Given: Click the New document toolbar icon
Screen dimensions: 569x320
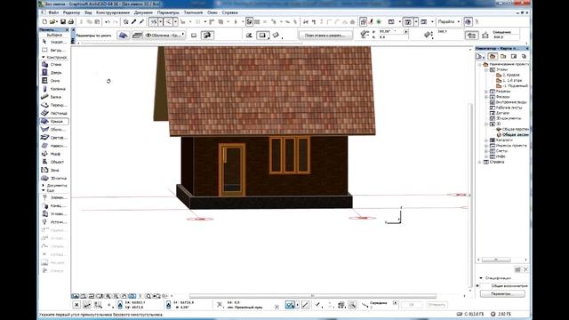Looking at the screenshot, I should point(44,22).
